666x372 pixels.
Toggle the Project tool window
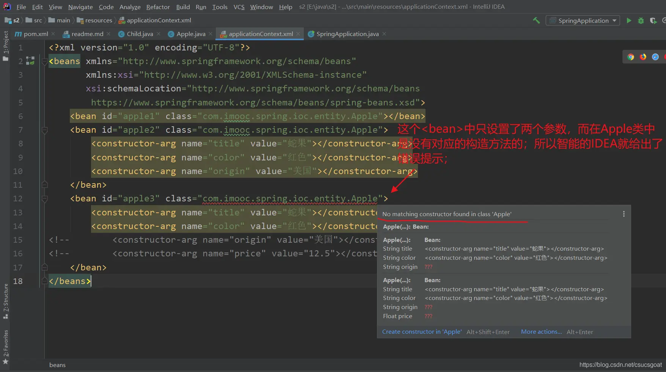point(5,46)
